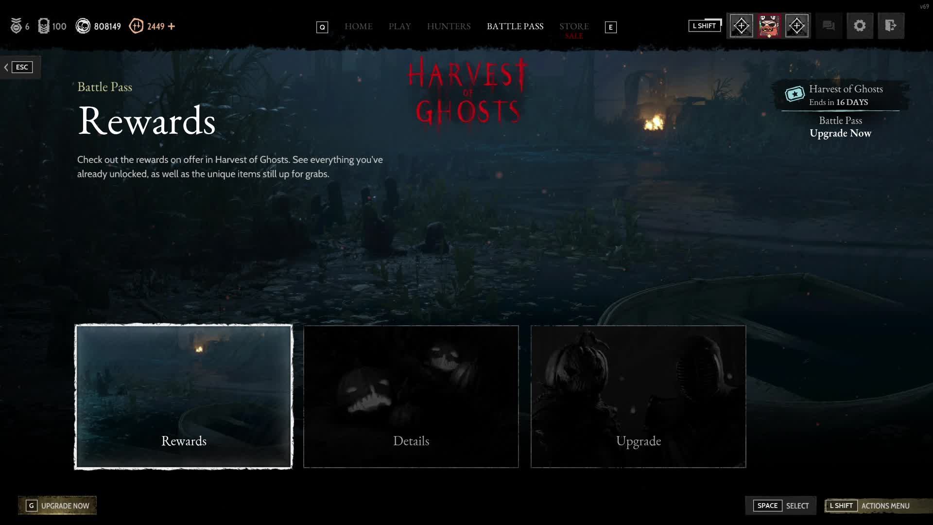Click the plus icon to add Blood Bonds

[172, 26]
